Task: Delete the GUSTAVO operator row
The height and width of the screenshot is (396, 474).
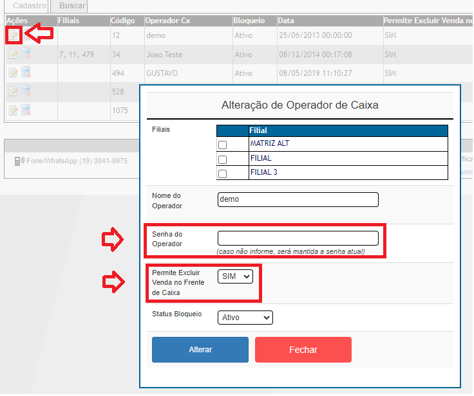Action: coord(26,73)
